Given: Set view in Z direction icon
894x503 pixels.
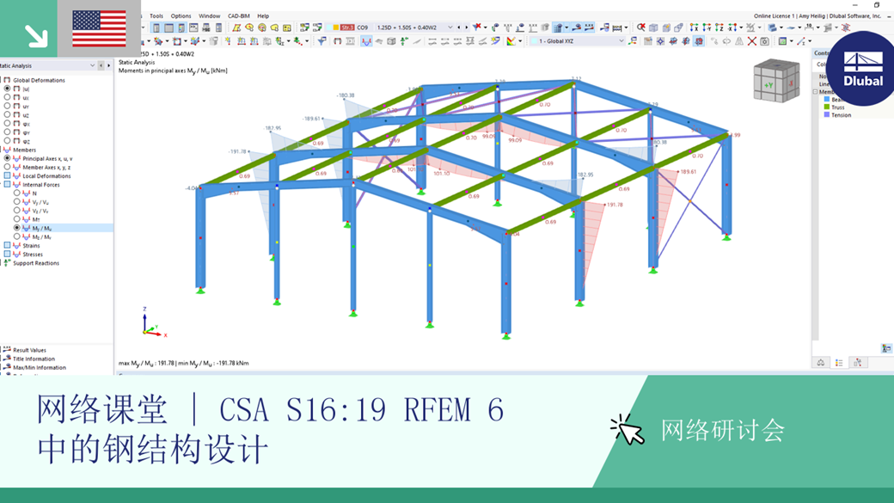Looking at the screenshot, I should click(x=719, y=28).
